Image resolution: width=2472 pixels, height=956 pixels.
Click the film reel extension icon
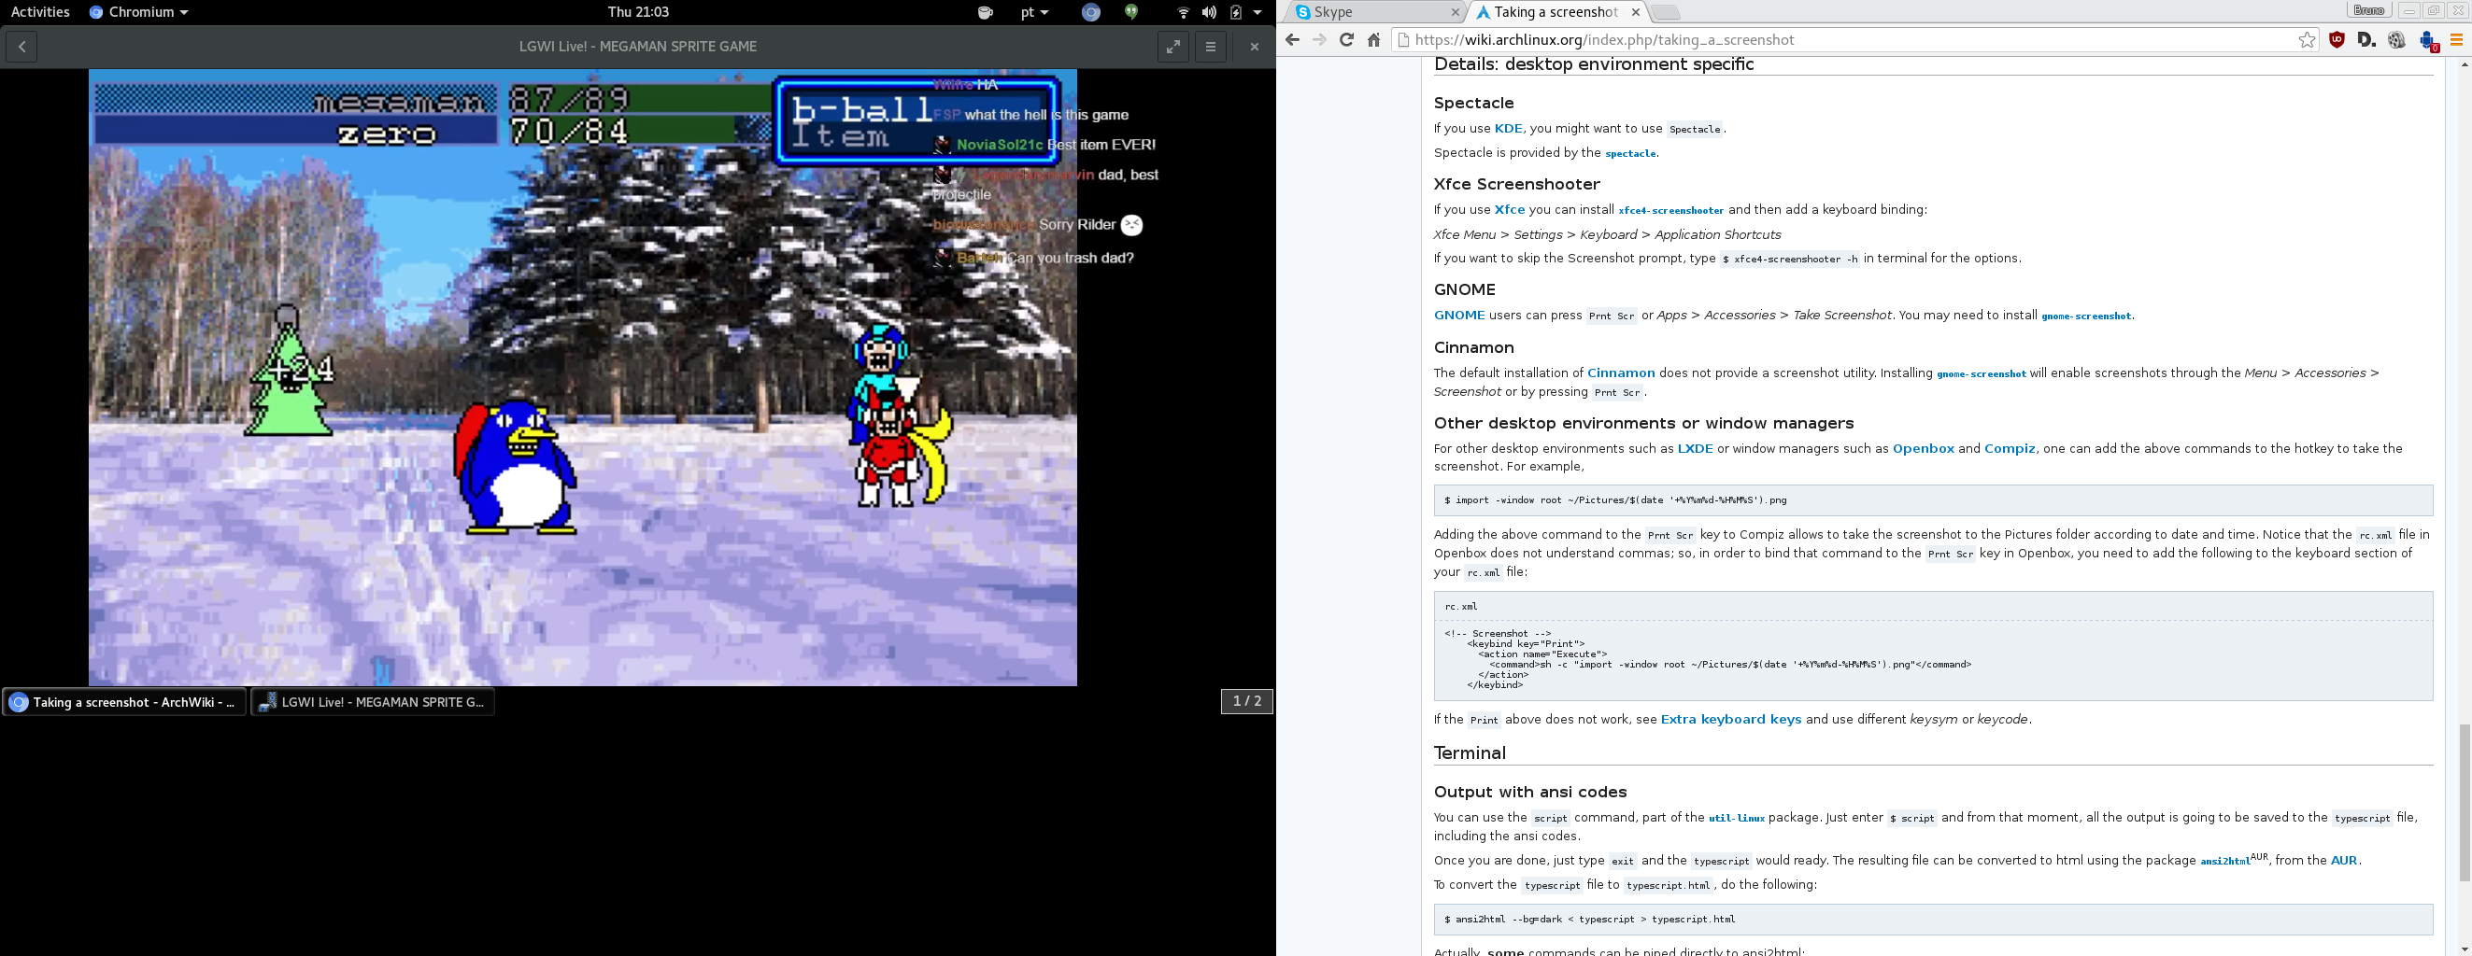click(2396, 40)
